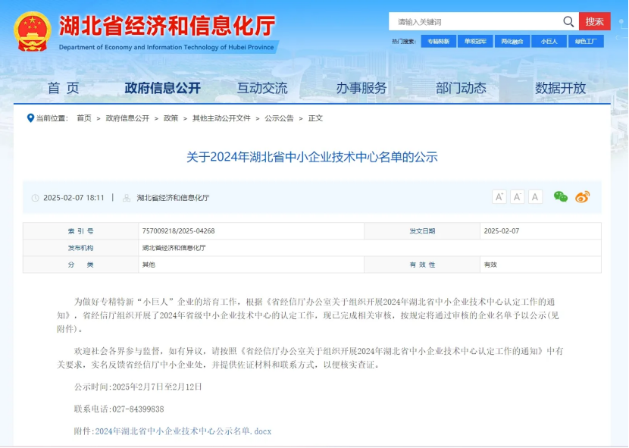
Task: Click the 发布机构 table label
Action: click(80, 248)
